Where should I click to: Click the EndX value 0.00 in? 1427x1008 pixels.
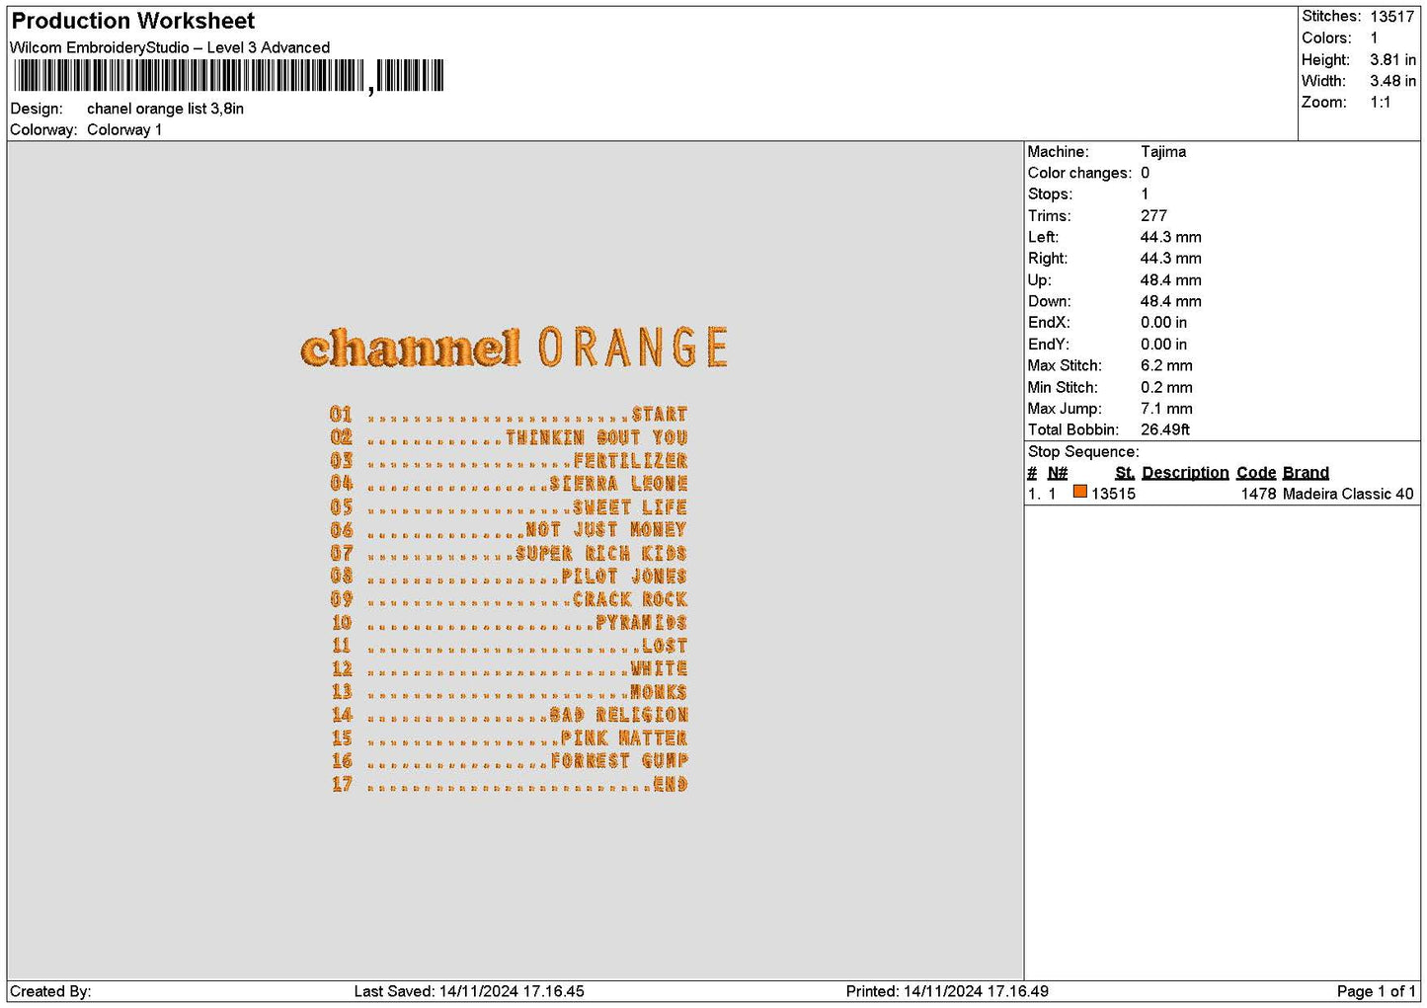(1164, 323)
